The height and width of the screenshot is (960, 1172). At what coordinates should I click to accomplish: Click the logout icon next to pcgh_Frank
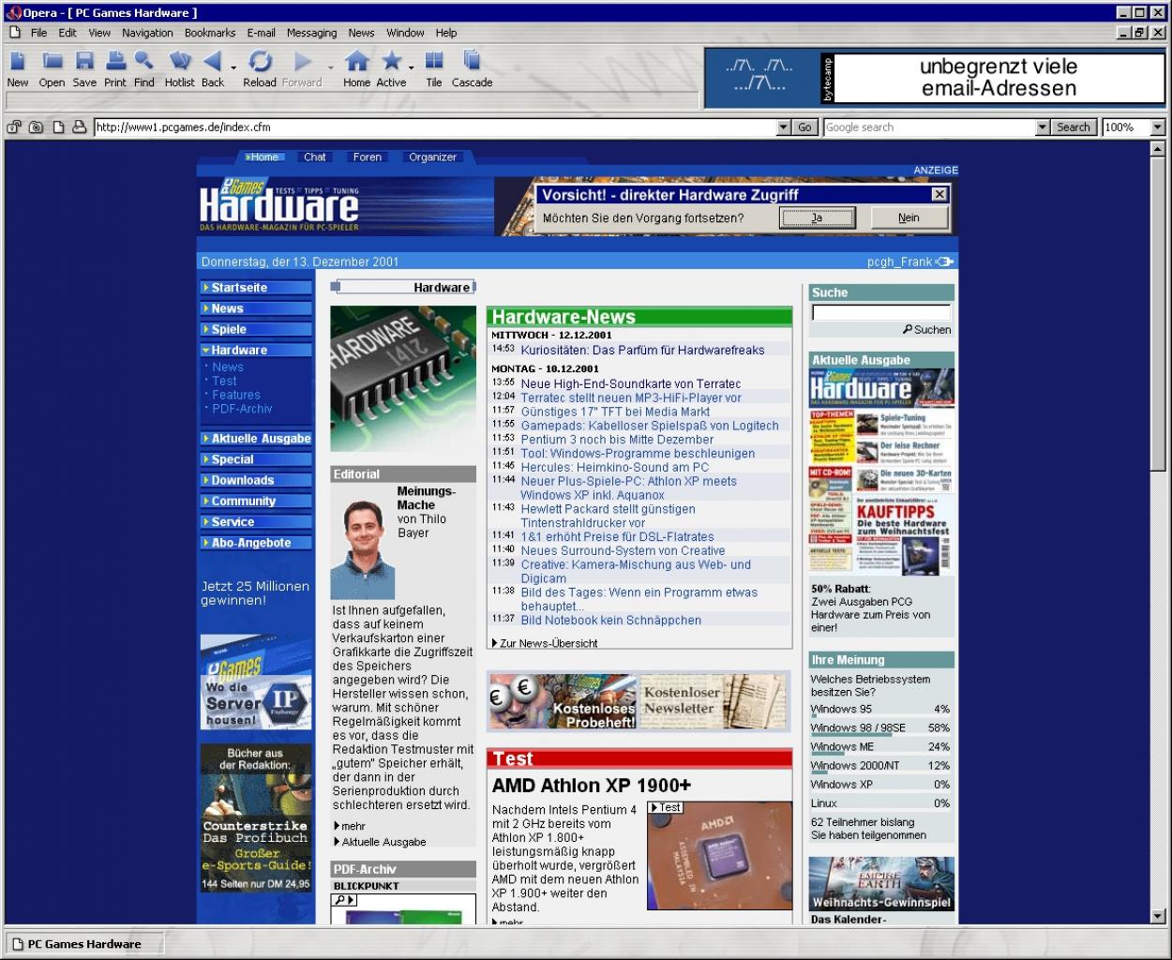click(x=945, y=262)
